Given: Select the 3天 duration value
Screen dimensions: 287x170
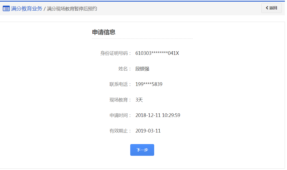Looking at the screenshot, I should [x=139, y=100].
